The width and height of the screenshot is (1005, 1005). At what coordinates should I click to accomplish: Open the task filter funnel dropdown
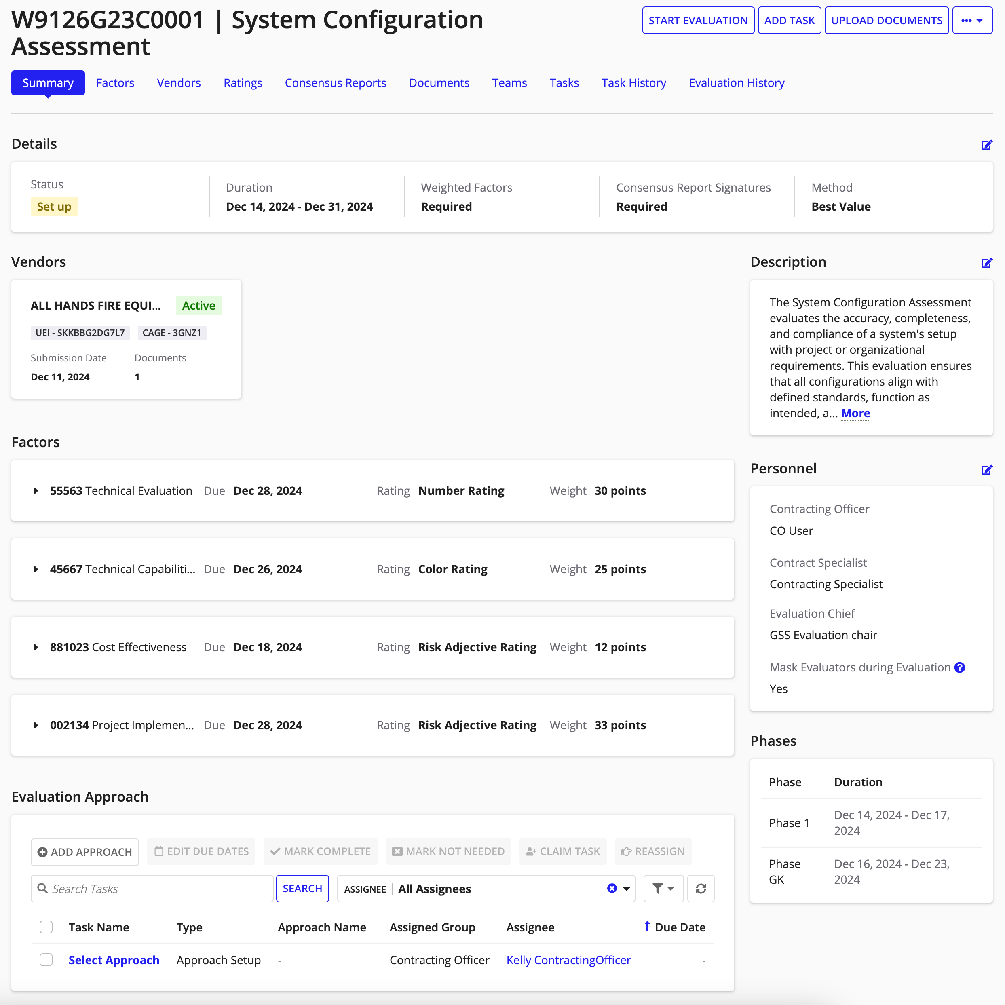663,889
